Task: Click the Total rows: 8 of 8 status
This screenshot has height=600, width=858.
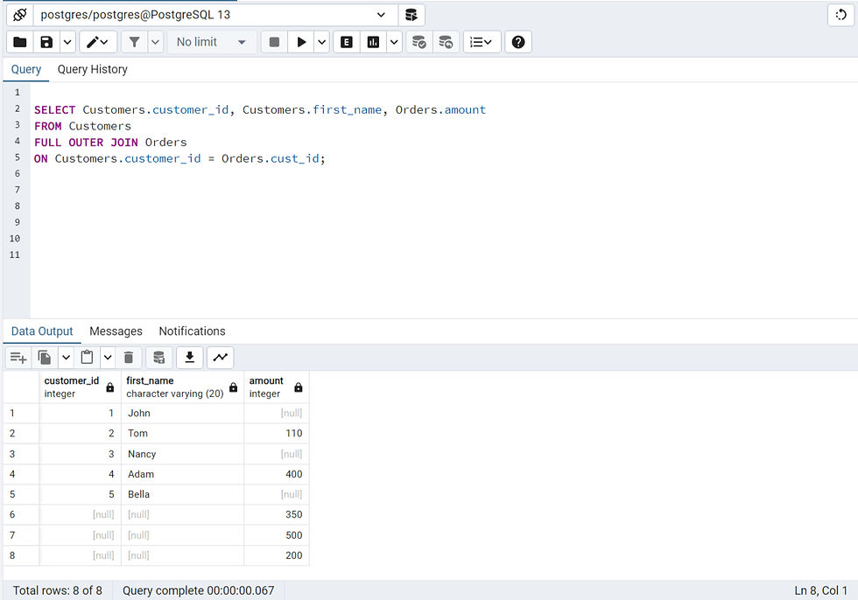Action: coord(58,590)
